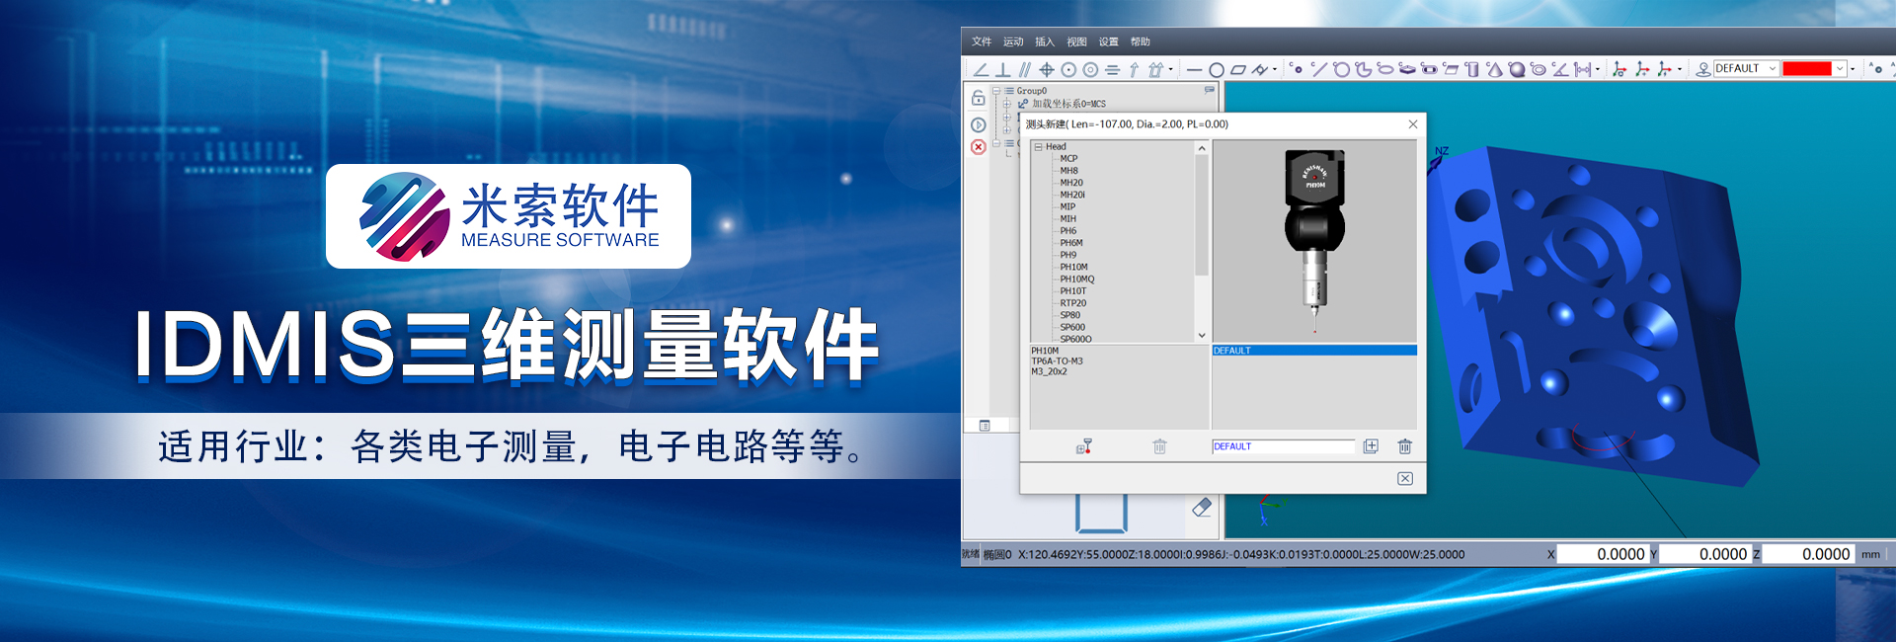
Task: Open the form tolerance overflow arrow
Action: 1275,69
